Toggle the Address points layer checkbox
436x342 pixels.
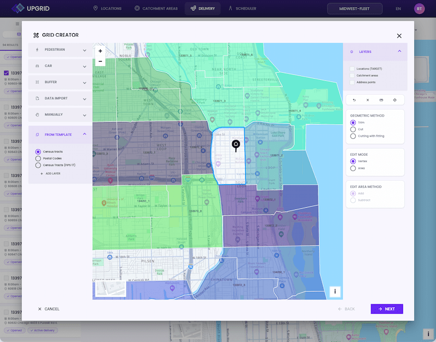352,82
